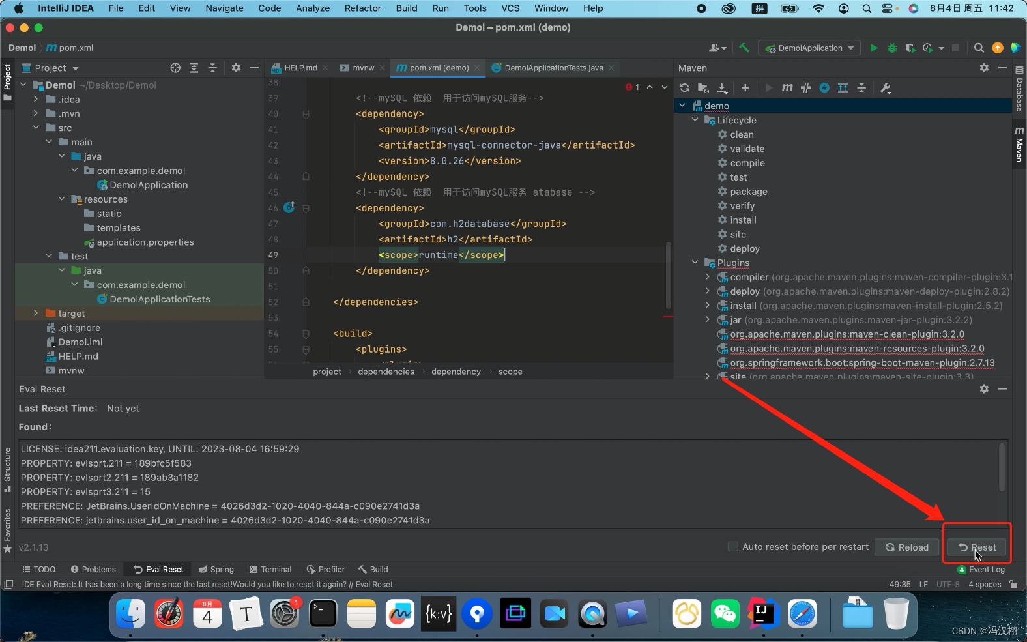Image resolution: width=1027 pixels, height=642 pixels.
Task: Expand all in Project panel toolbar
Action: click(x=194, y=68)
